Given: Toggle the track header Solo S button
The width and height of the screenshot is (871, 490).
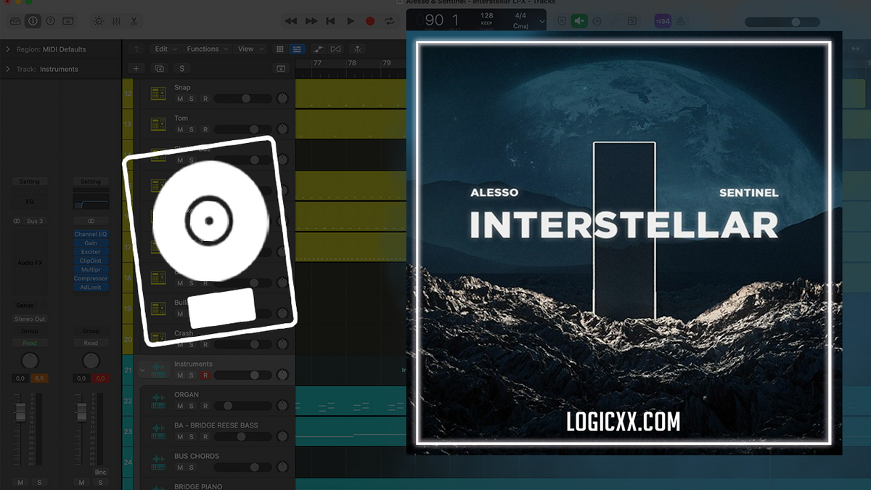Looking at the screenshot, I should pyautogui.click(x=181, y=68).
